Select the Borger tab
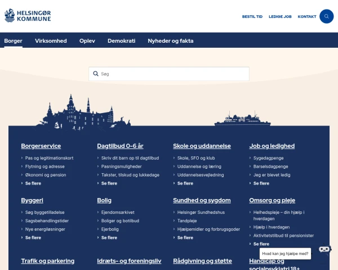 13,40
